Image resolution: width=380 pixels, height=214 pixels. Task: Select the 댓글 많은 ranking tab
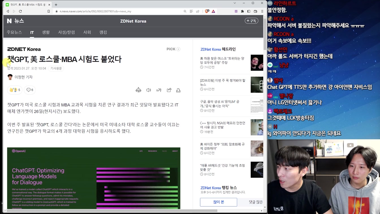[x=256, y=202]
